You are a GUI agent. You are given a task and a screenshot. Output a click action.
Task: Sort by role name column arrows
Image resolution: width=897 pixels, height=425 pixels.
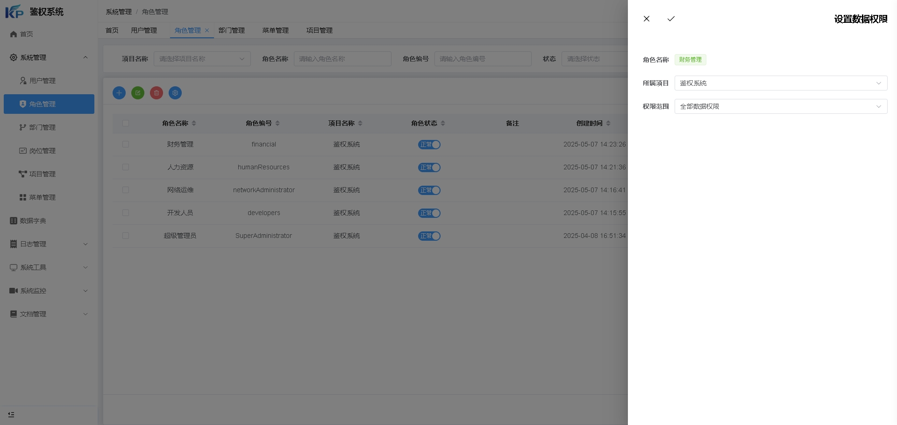click(194, 123)
